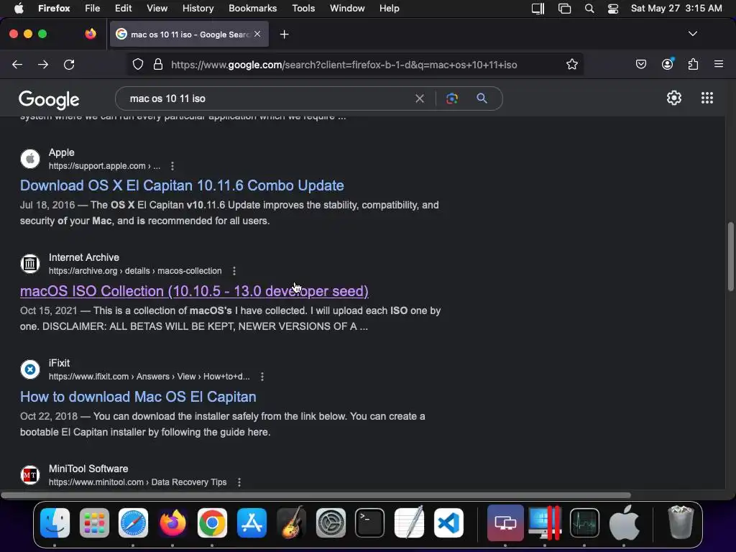736x552 pixels.
Task: Open Finder from the Dock
Action: tap(55, 523)
